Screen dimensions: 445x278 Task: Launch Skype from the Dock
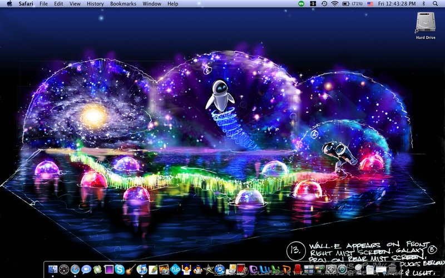point(120,269)
